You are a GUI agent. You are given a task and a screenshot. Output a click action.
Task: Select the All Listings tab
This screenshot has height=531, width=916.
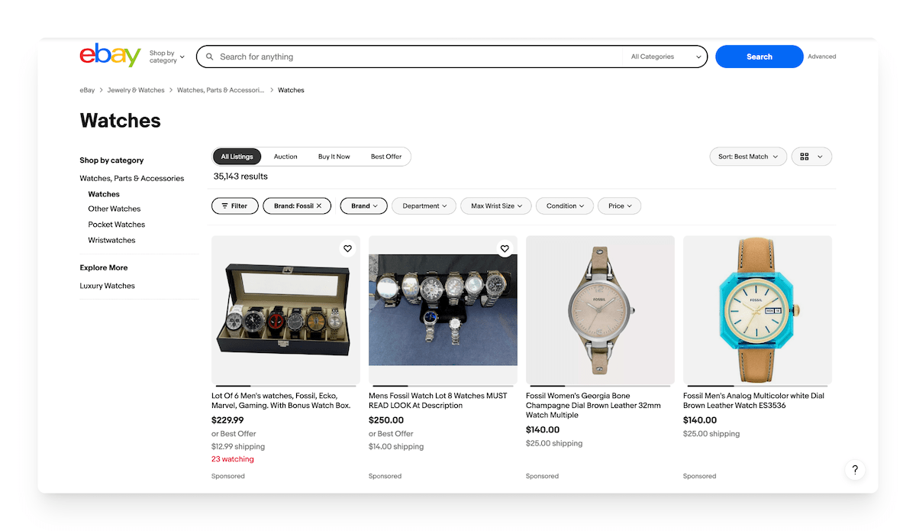[237, 157]
